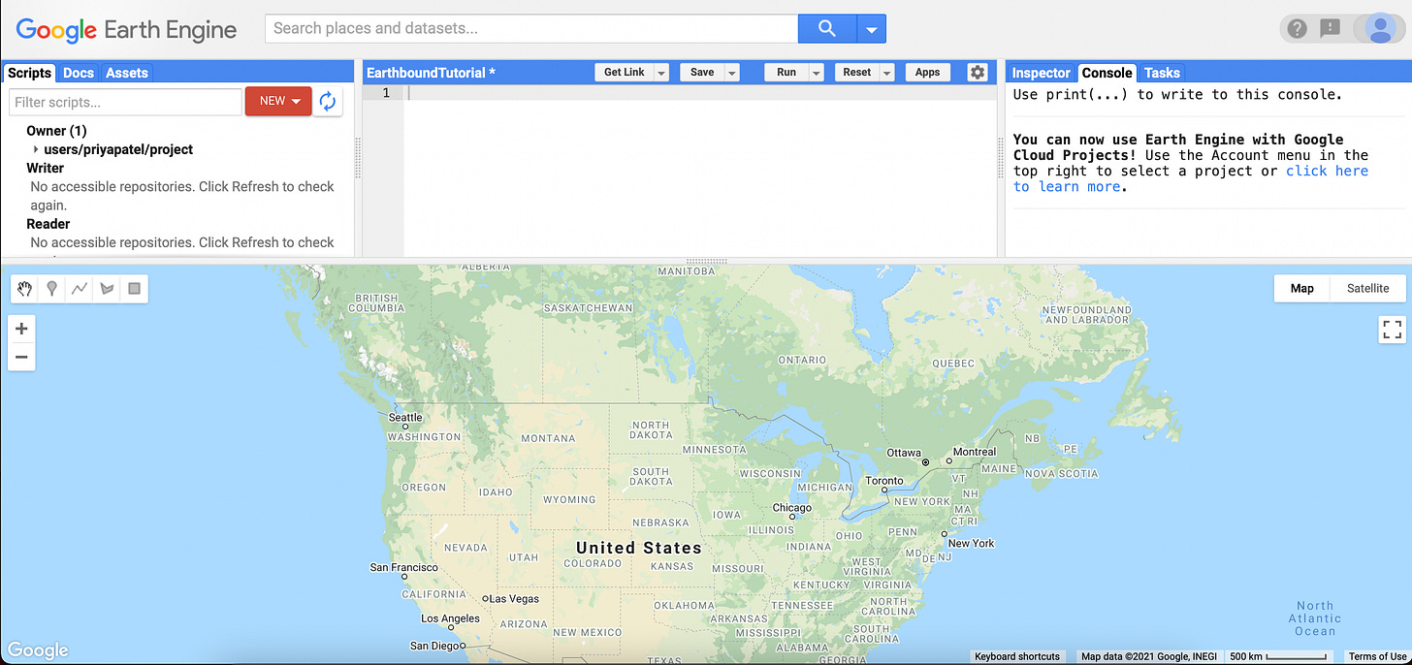Click the Seattle map label
This screenshot has width=1412, height=665.
pos(405,418)
